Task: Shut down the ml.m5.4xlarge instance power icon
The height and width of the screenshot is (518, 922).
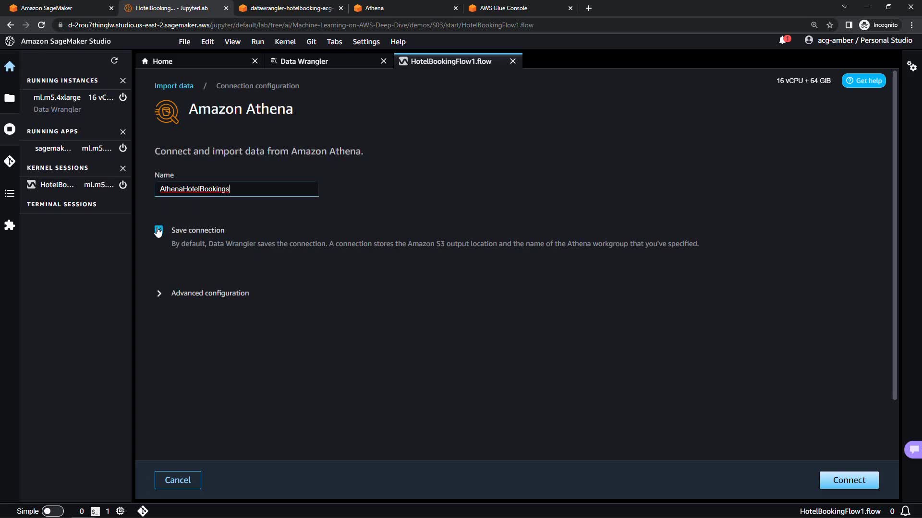Action: 123,97
